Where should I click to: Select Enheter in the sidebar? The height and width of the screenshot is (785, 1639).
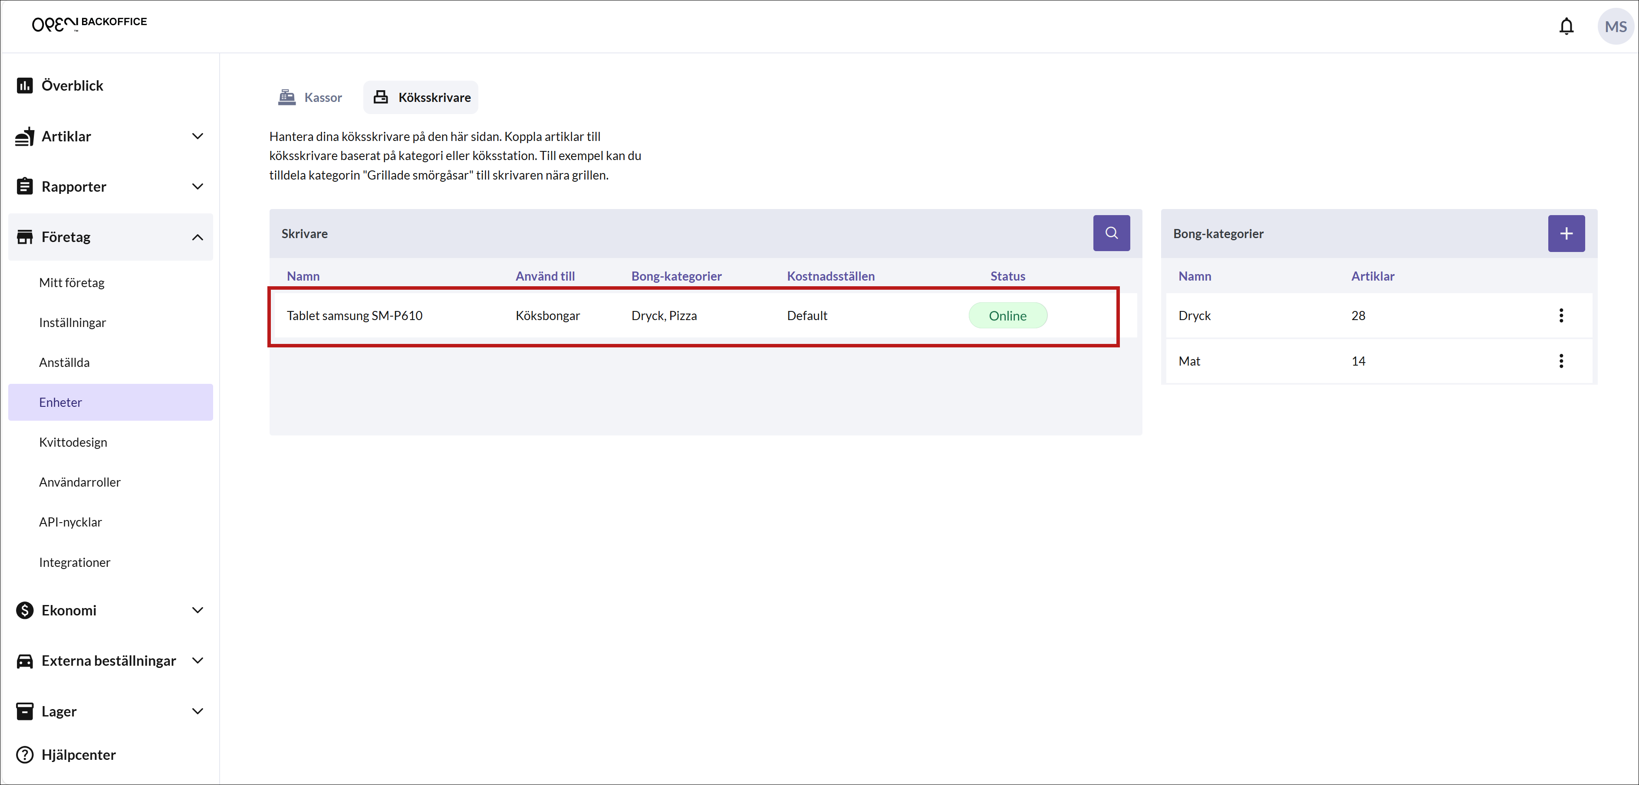pyautogui.click(x=110, y=402)
